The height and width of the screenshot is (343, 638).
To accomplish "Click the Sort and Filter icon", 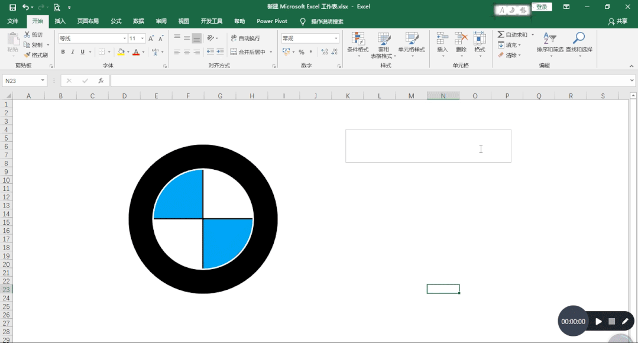I will coord(550,38).
